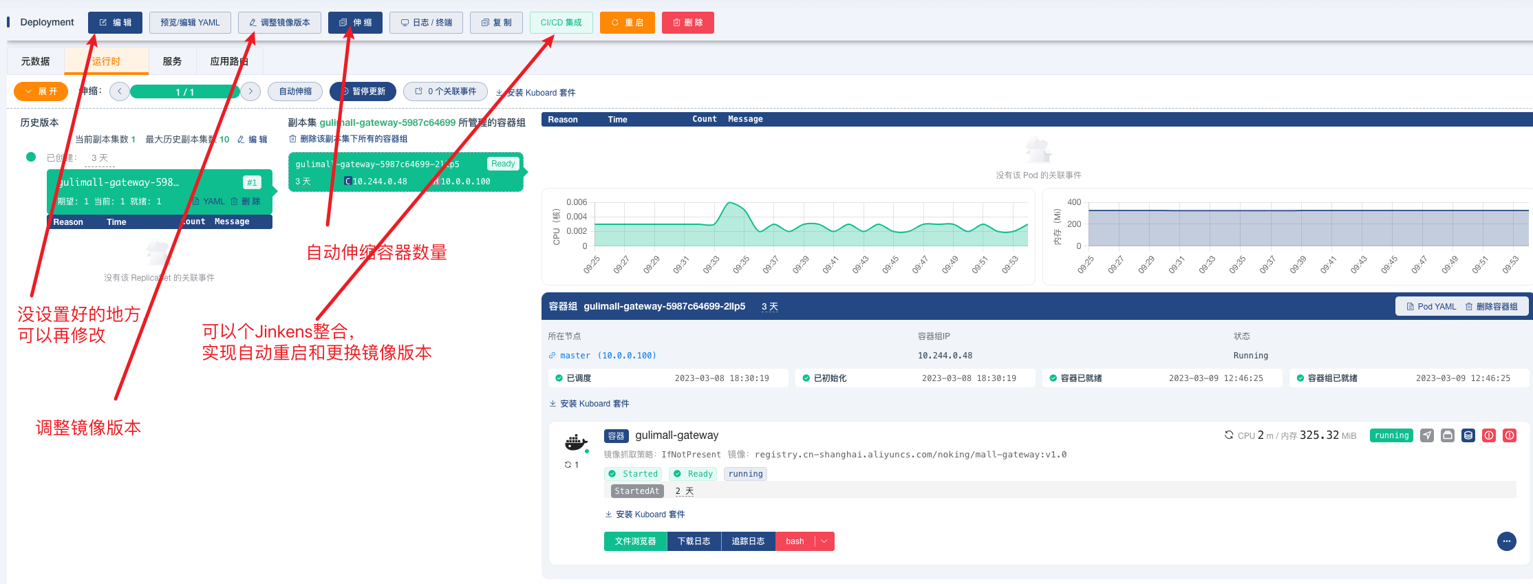
Task: Click 编辑 beside 最大历史副本集数
Action: tap(252, 140)
